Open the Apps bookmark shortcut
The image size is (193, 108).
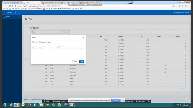6,9
